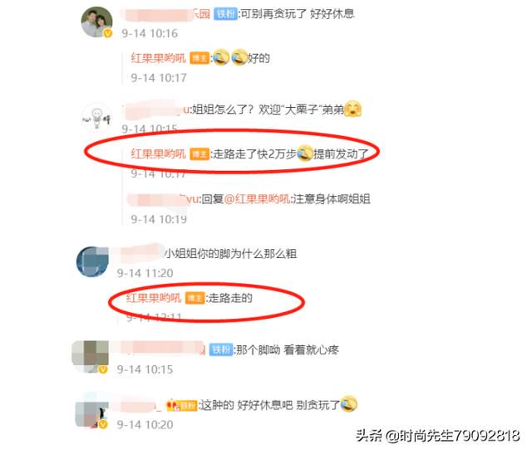This screenshot has width=532, height=454.
Task: Click the 博主 badge next to 好的 reply
Action: point(199,58)
